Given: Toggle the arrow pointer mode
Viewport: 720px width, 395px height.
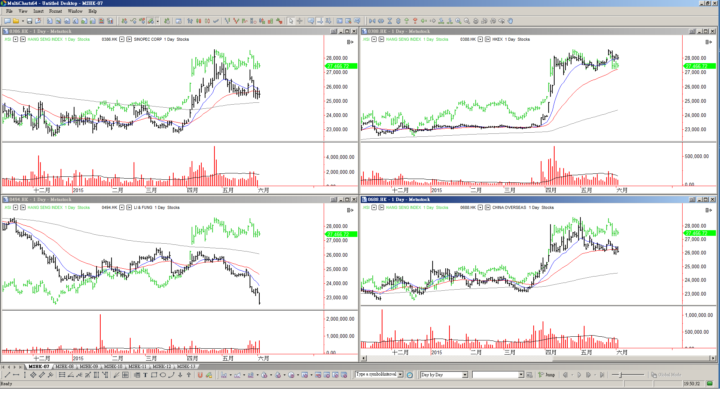Looking at the screenshot, I should (291, 21).
